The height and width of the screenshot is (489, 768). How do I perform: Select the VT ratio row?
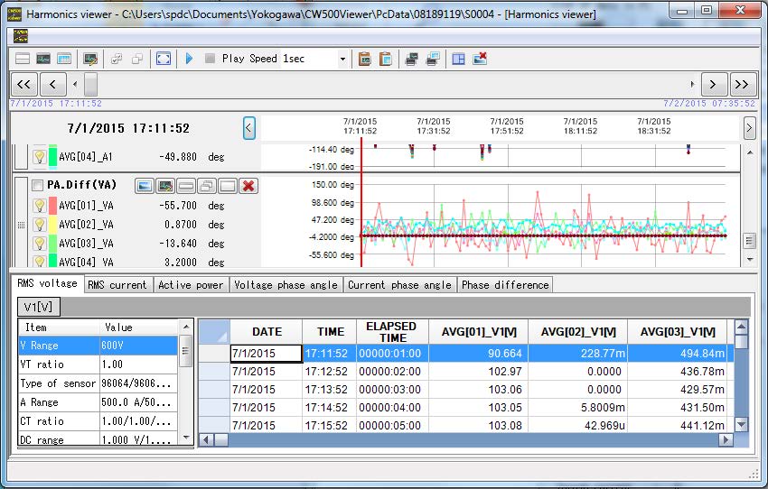click(x=98, y=364)
